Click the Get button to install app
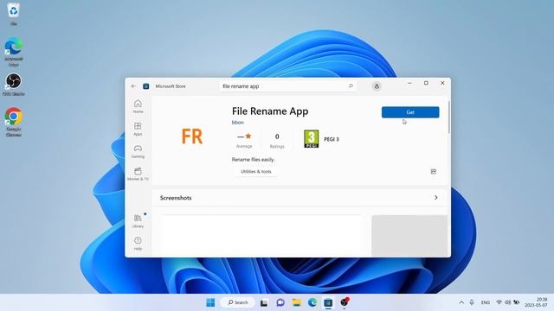The height and width of the screenshot is (311, 554). coord(410,112)
